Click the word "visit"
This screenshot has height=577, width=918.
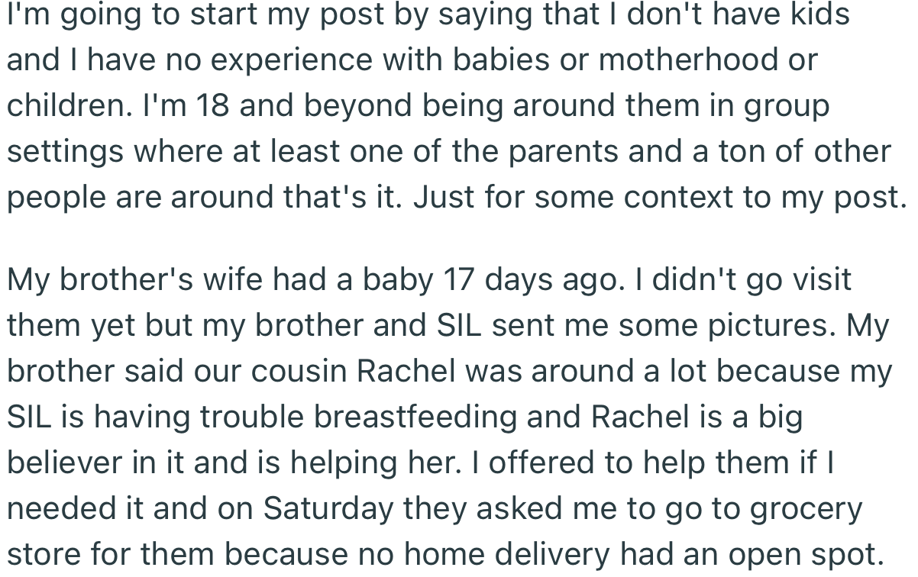point(818,279)
